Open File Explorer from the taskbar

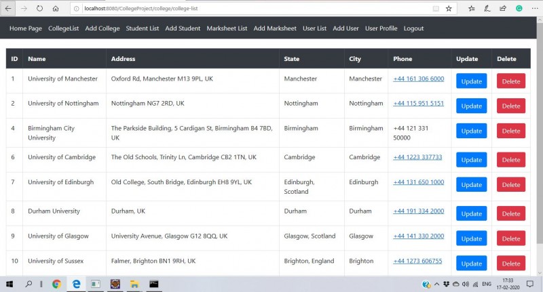tap(134, 284)
